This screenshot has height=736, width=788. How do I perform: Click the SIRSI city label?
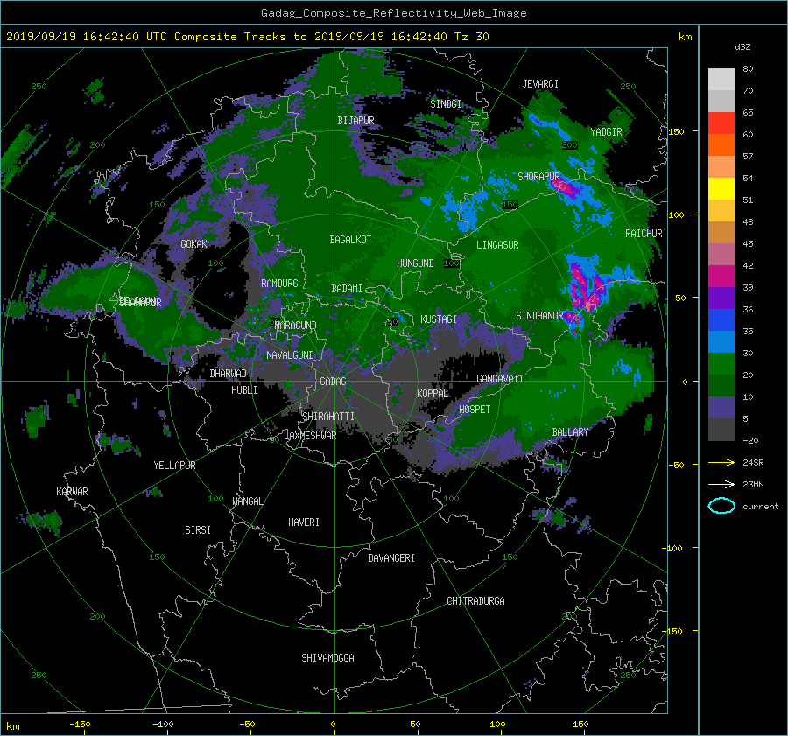[198, 530]
